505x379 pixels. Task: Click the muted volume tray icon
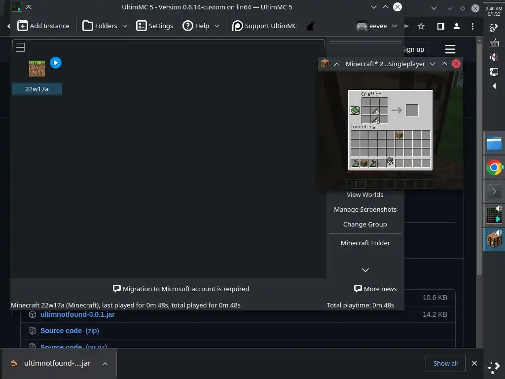click(494, 57)
